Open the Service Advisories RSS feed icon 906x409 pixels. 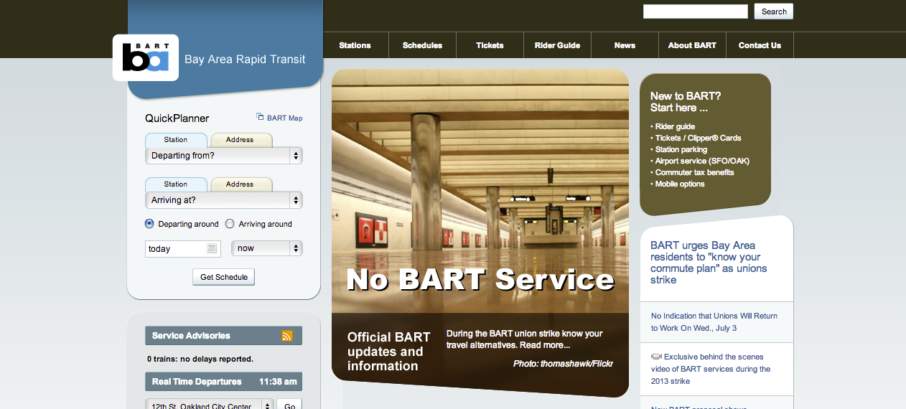click(x=287, y=336)
